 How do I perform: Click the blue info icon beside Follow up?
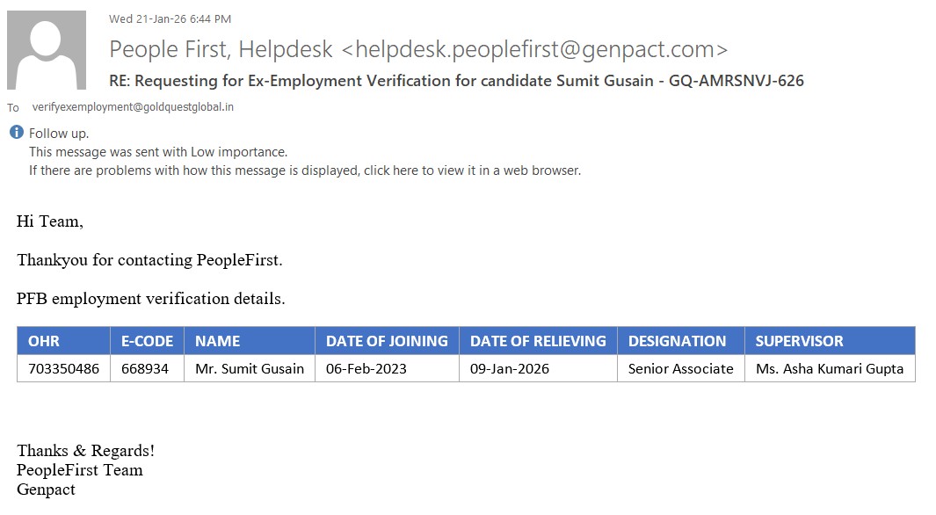coord(16,133)
